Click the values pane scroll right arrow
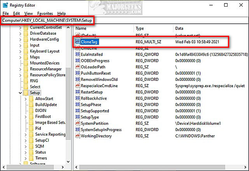Viewport: 249px width, 171px height. coord(245,167)
